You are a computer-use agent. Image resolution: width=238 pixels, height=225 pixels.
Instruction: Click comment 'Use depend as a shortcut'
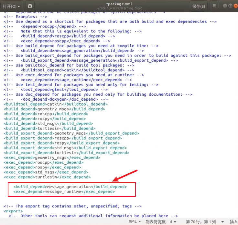coord(110,22)
